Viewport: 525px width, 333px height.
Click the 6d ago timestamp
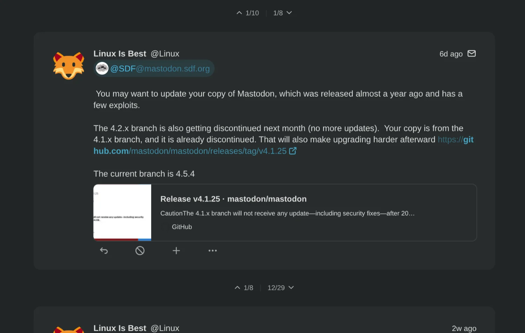[x=451, y=54]
